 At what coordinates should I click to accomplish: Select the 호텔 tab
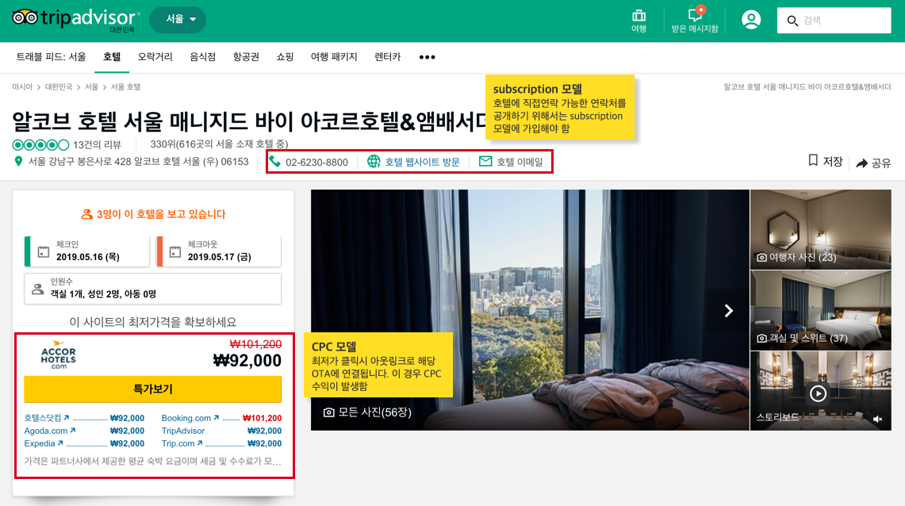[112, 57]
